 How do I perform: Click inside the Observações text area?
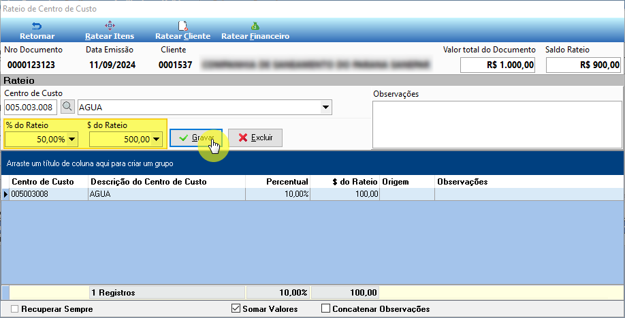pos(497,125)
